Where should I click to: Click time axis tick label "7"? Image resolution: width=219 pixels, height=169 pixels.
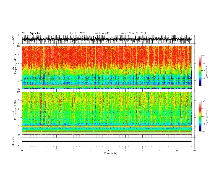coord(143,150)
